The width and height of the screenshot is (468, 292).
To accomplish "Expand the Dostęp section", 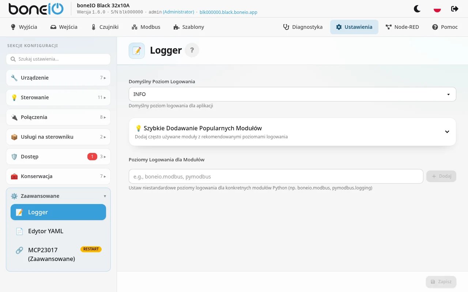I will (58, 157).
